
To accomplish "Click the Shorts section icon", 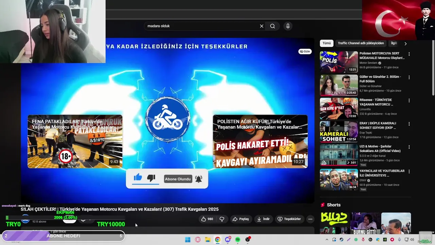I will coord(323,205).
